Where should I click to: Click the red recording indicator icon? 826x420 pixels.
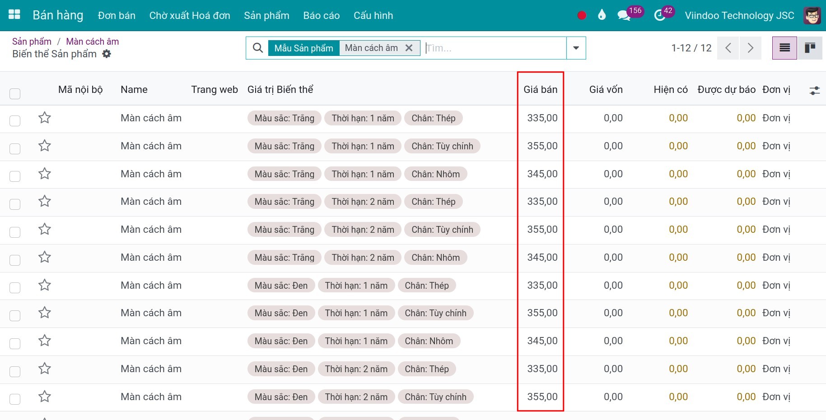pyautogui.click(x=582, y=15)
